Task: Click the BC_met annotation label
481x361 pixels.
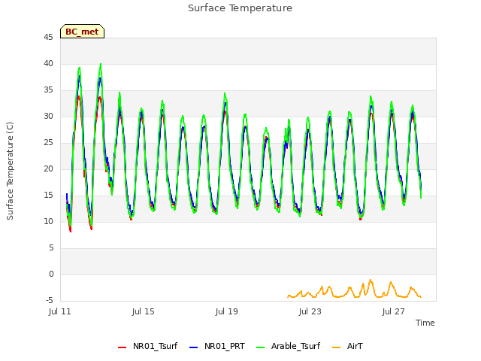Action: coord(82,32)
